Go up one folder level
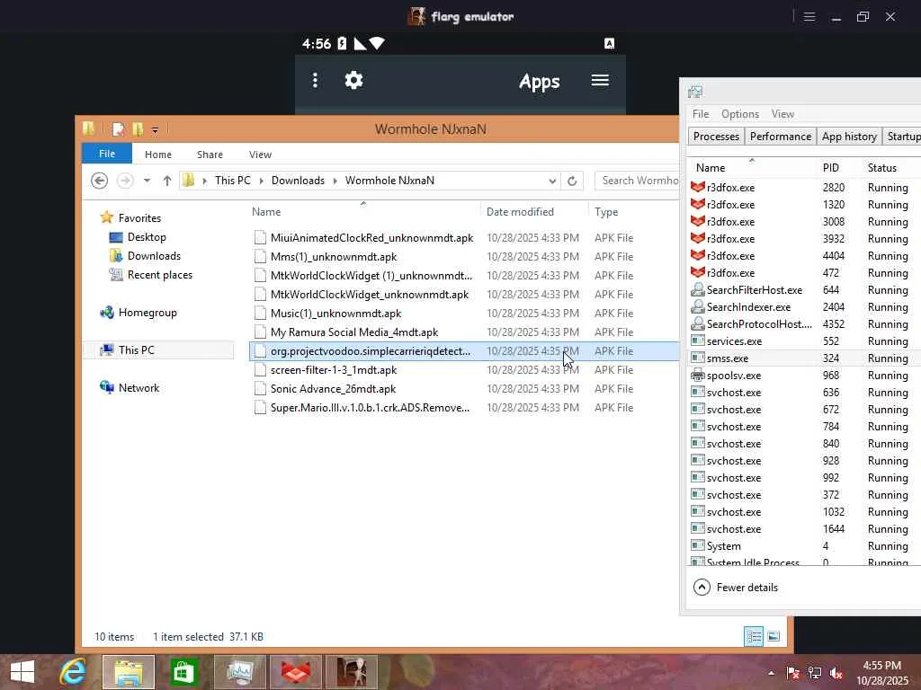This screenshot has width=921, height=690. pos(167,181)
